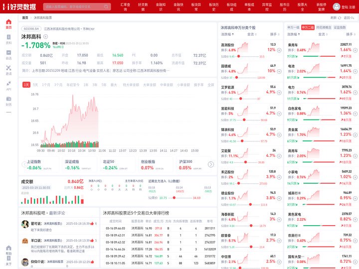Add 乘用车 sector with its plus icon
This screenshot has height=269, width=359.
pos(355,50)
